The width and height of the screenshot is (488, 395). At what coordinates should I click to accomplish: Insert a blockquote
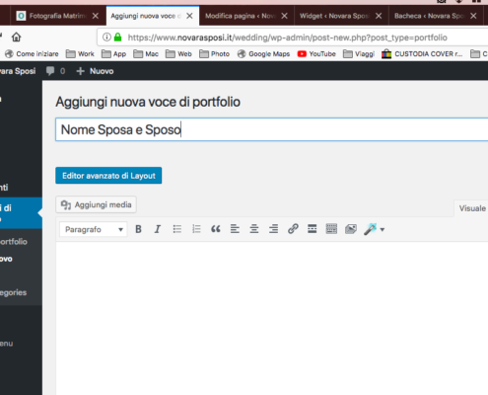[216, 229]
